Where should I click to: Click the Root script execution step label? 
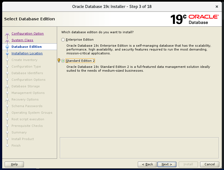(28, 119)
